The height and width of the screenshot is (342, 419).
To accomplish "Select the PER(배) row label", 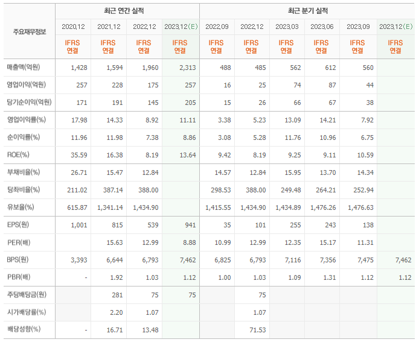I will point(19,242).
